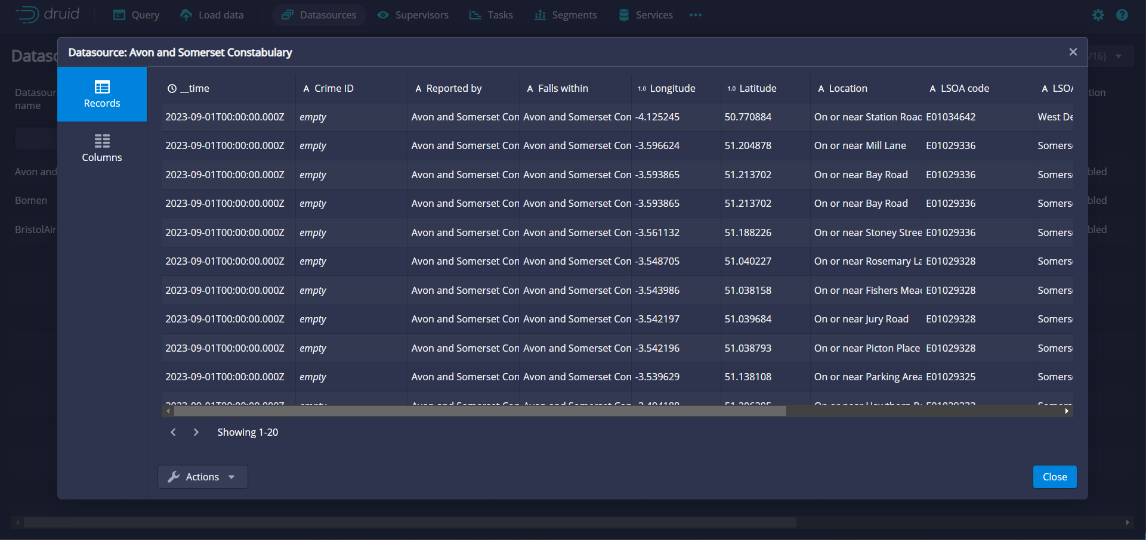The height and width of the screenshot is (540, 1146).
Task: Close the datasource dialog with X
Action: (x=1073, y=52)
